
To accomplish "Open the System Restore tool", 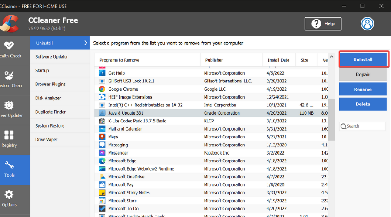I will pos(60,126).
